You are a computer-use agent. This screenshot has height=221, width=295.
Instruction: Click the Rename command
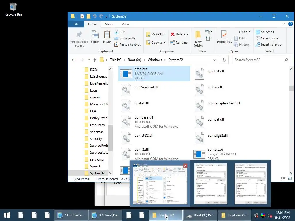(x=179, y=43)
